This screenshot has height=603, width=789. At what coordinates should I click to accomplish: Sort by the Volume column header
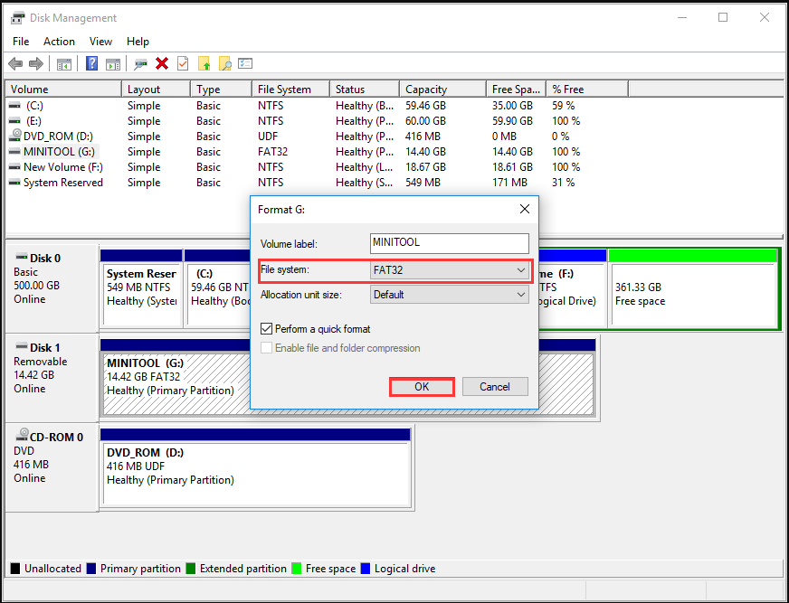point(63,89)
